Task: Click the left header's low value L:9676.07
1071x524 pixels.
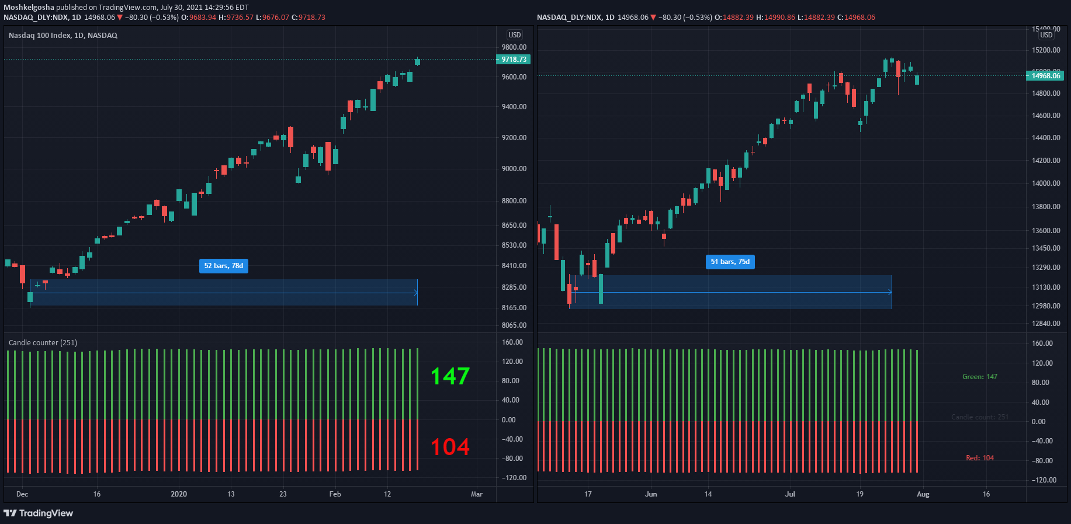Action: point(273,18)
